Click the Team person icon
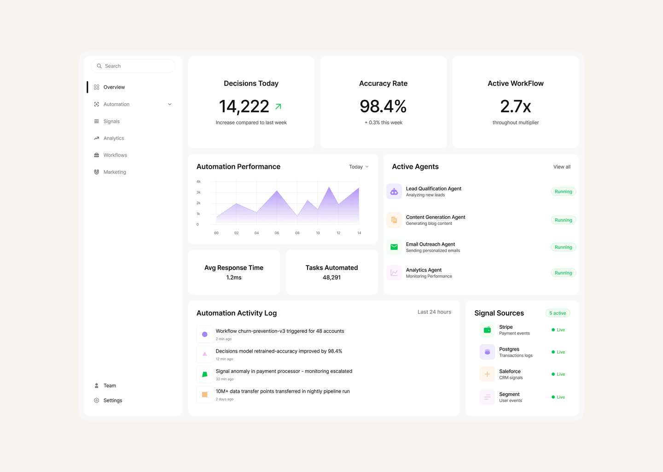 97,385
